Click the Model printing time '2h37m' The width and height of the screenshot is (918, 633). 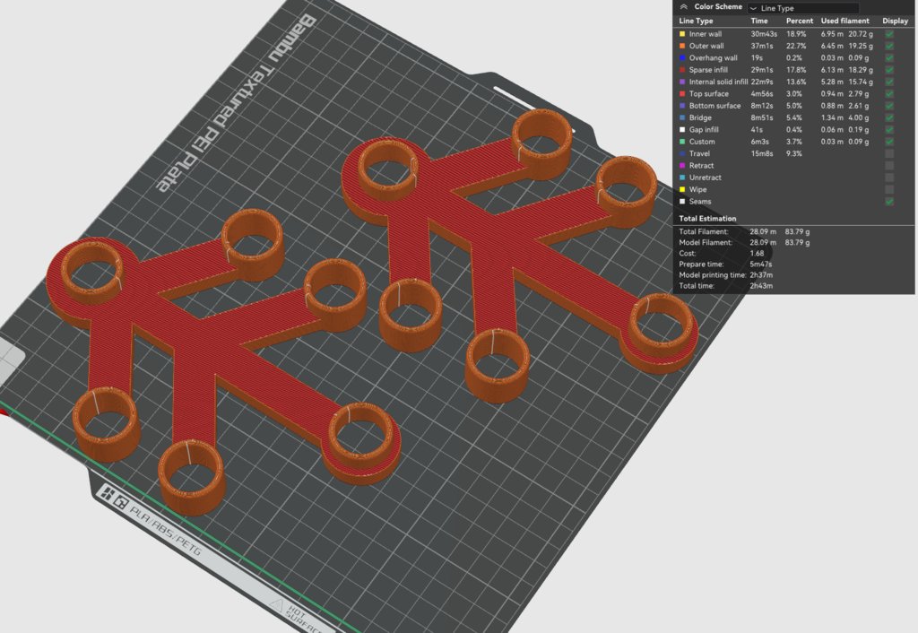pyautogui.click(x=761, y=275)
